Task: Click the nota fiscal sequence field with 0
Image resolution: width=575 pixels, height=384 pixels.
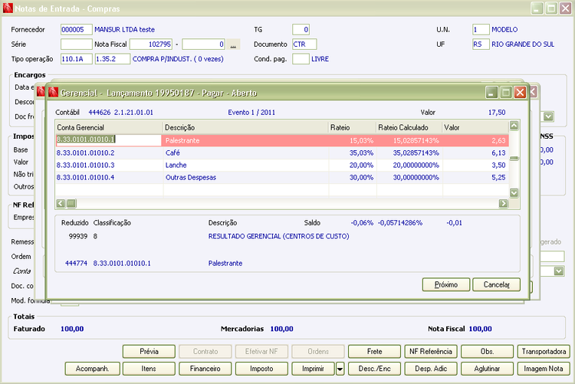Action: 203,44
